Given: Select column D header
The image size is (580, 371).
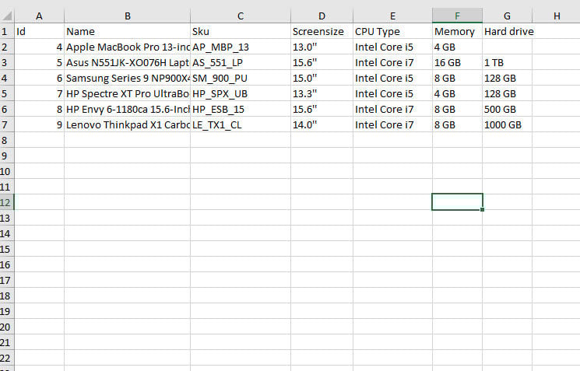Looking at the screenshot, I should point(322,16).
